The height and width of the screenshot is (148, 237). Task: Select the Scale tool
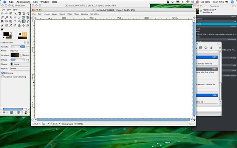pos(28,17)
